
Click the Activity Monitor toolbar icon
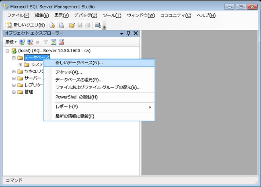coord(98,25)
